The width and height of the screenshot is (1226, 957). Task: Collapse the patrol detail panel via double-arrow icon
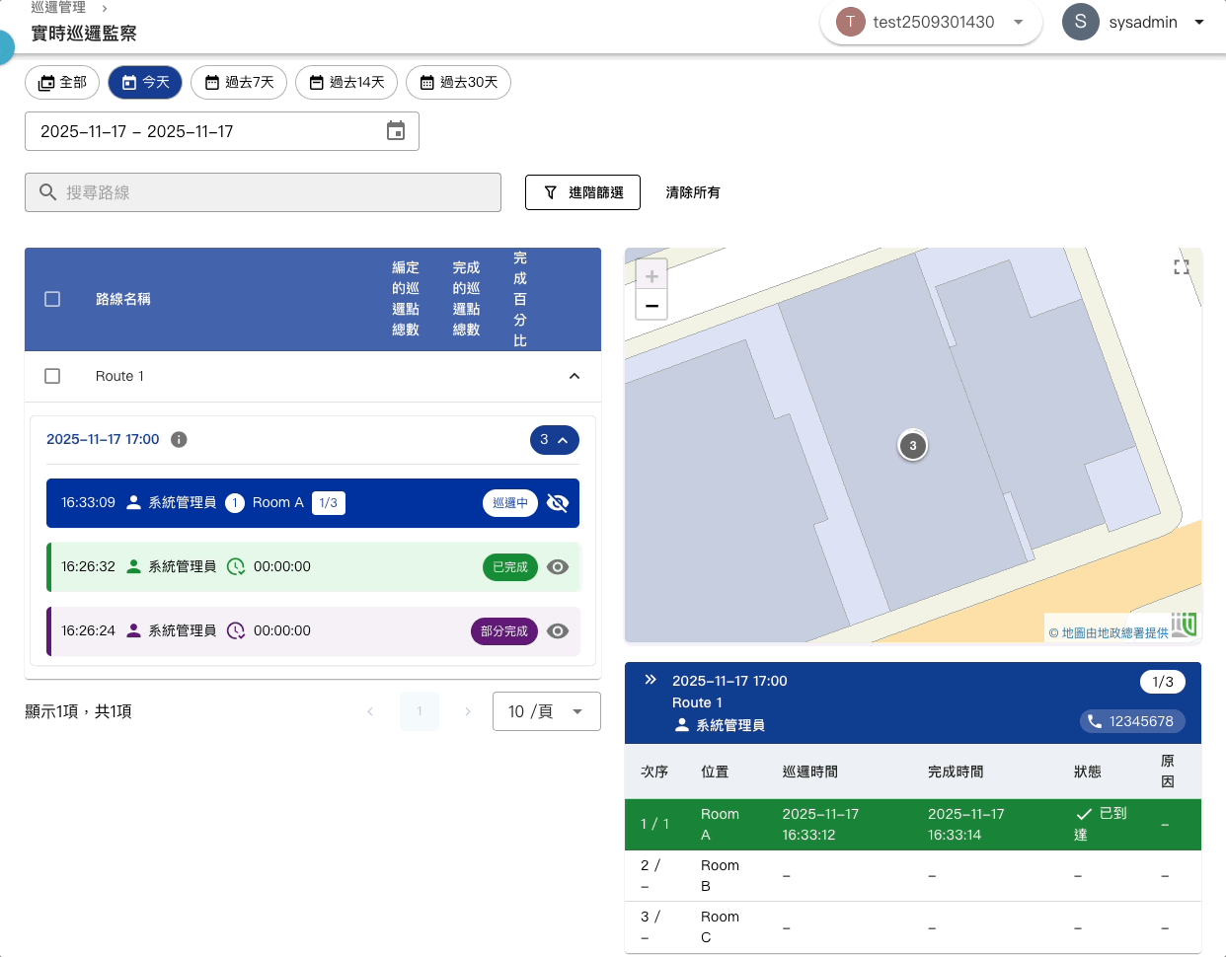pos(650,679)
